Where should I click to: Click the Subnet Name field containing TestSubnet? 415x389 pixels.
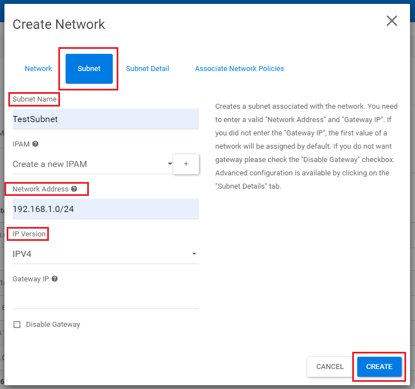click(x=106, y=119)
